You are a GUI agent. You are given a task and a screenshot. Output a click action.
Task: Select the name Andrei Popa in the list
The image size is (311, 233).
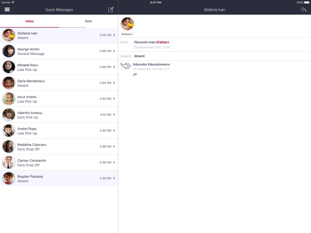pos(27,129)
